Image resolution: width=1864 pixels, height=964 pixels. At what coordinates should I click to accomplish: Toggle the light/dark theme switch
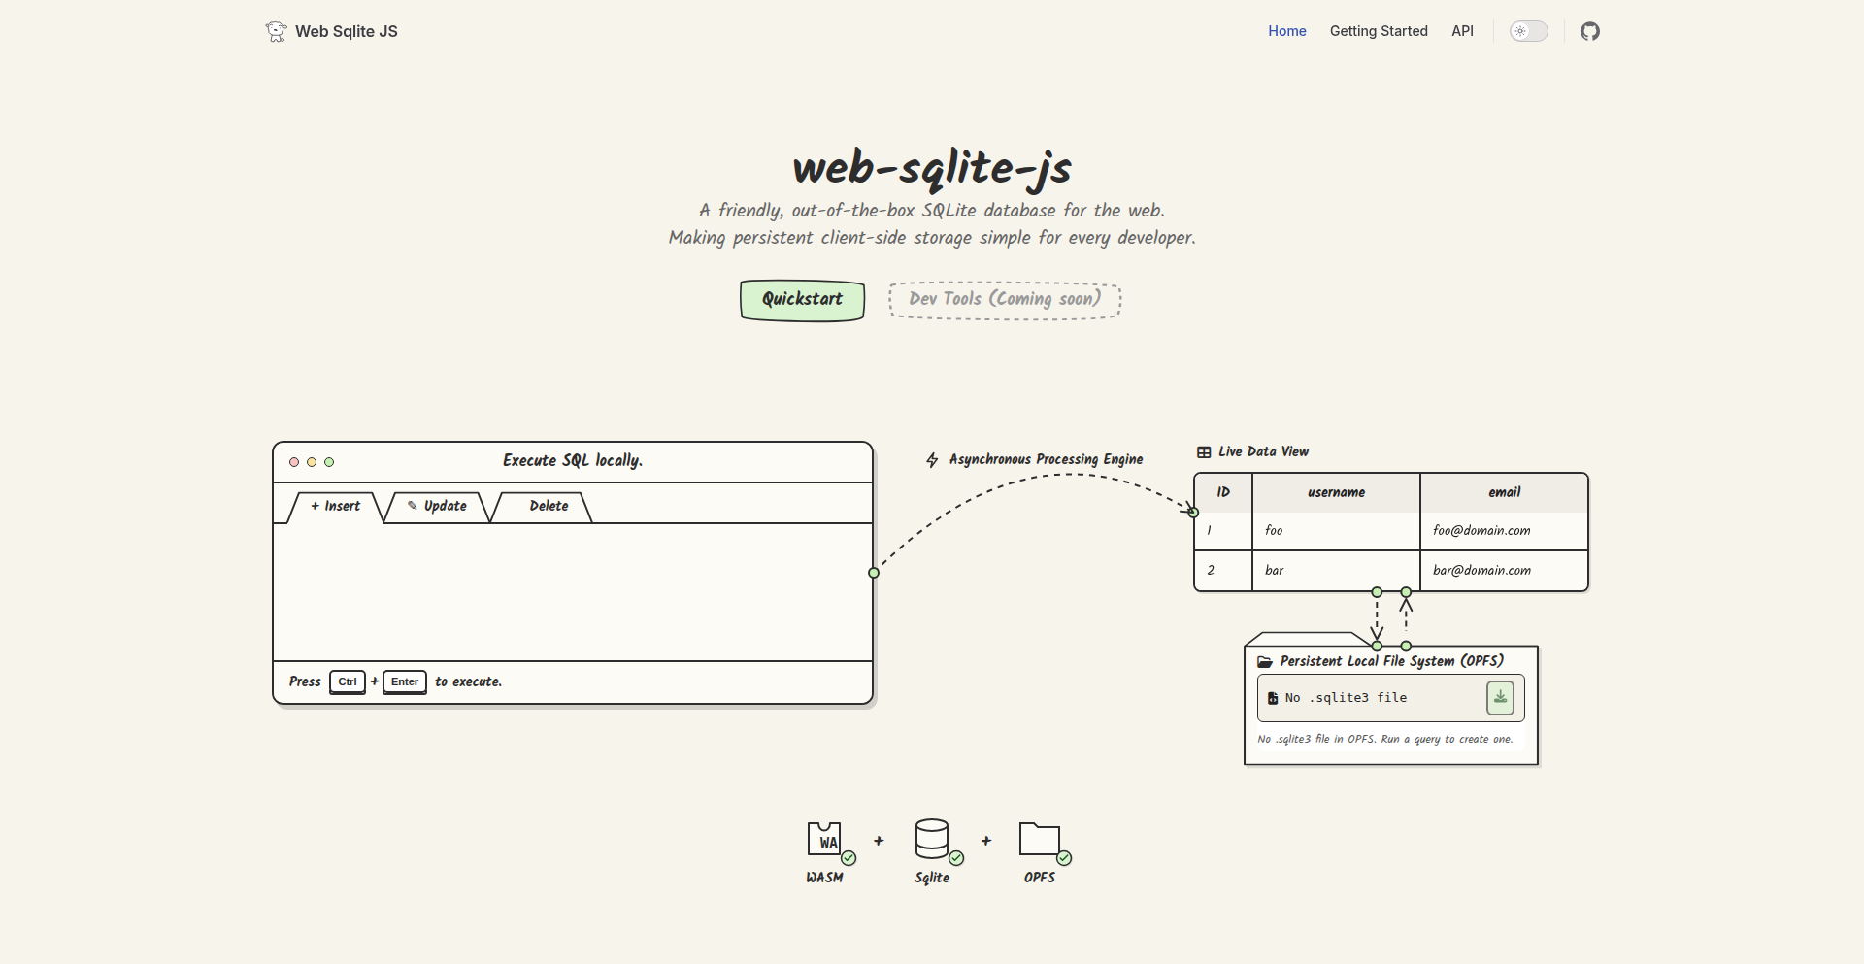pyautogui.click(x=1528, y=31)
